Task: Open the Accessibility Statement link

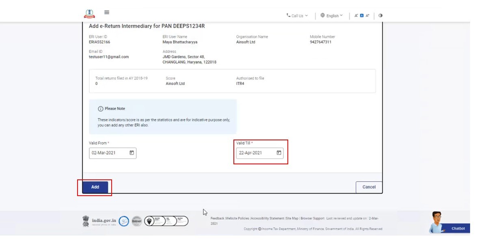Action: pyautogui.click(x=268, y=218)
